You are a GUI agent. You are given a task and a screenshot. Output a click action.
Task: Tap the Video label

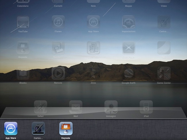(x=164, y=6)
